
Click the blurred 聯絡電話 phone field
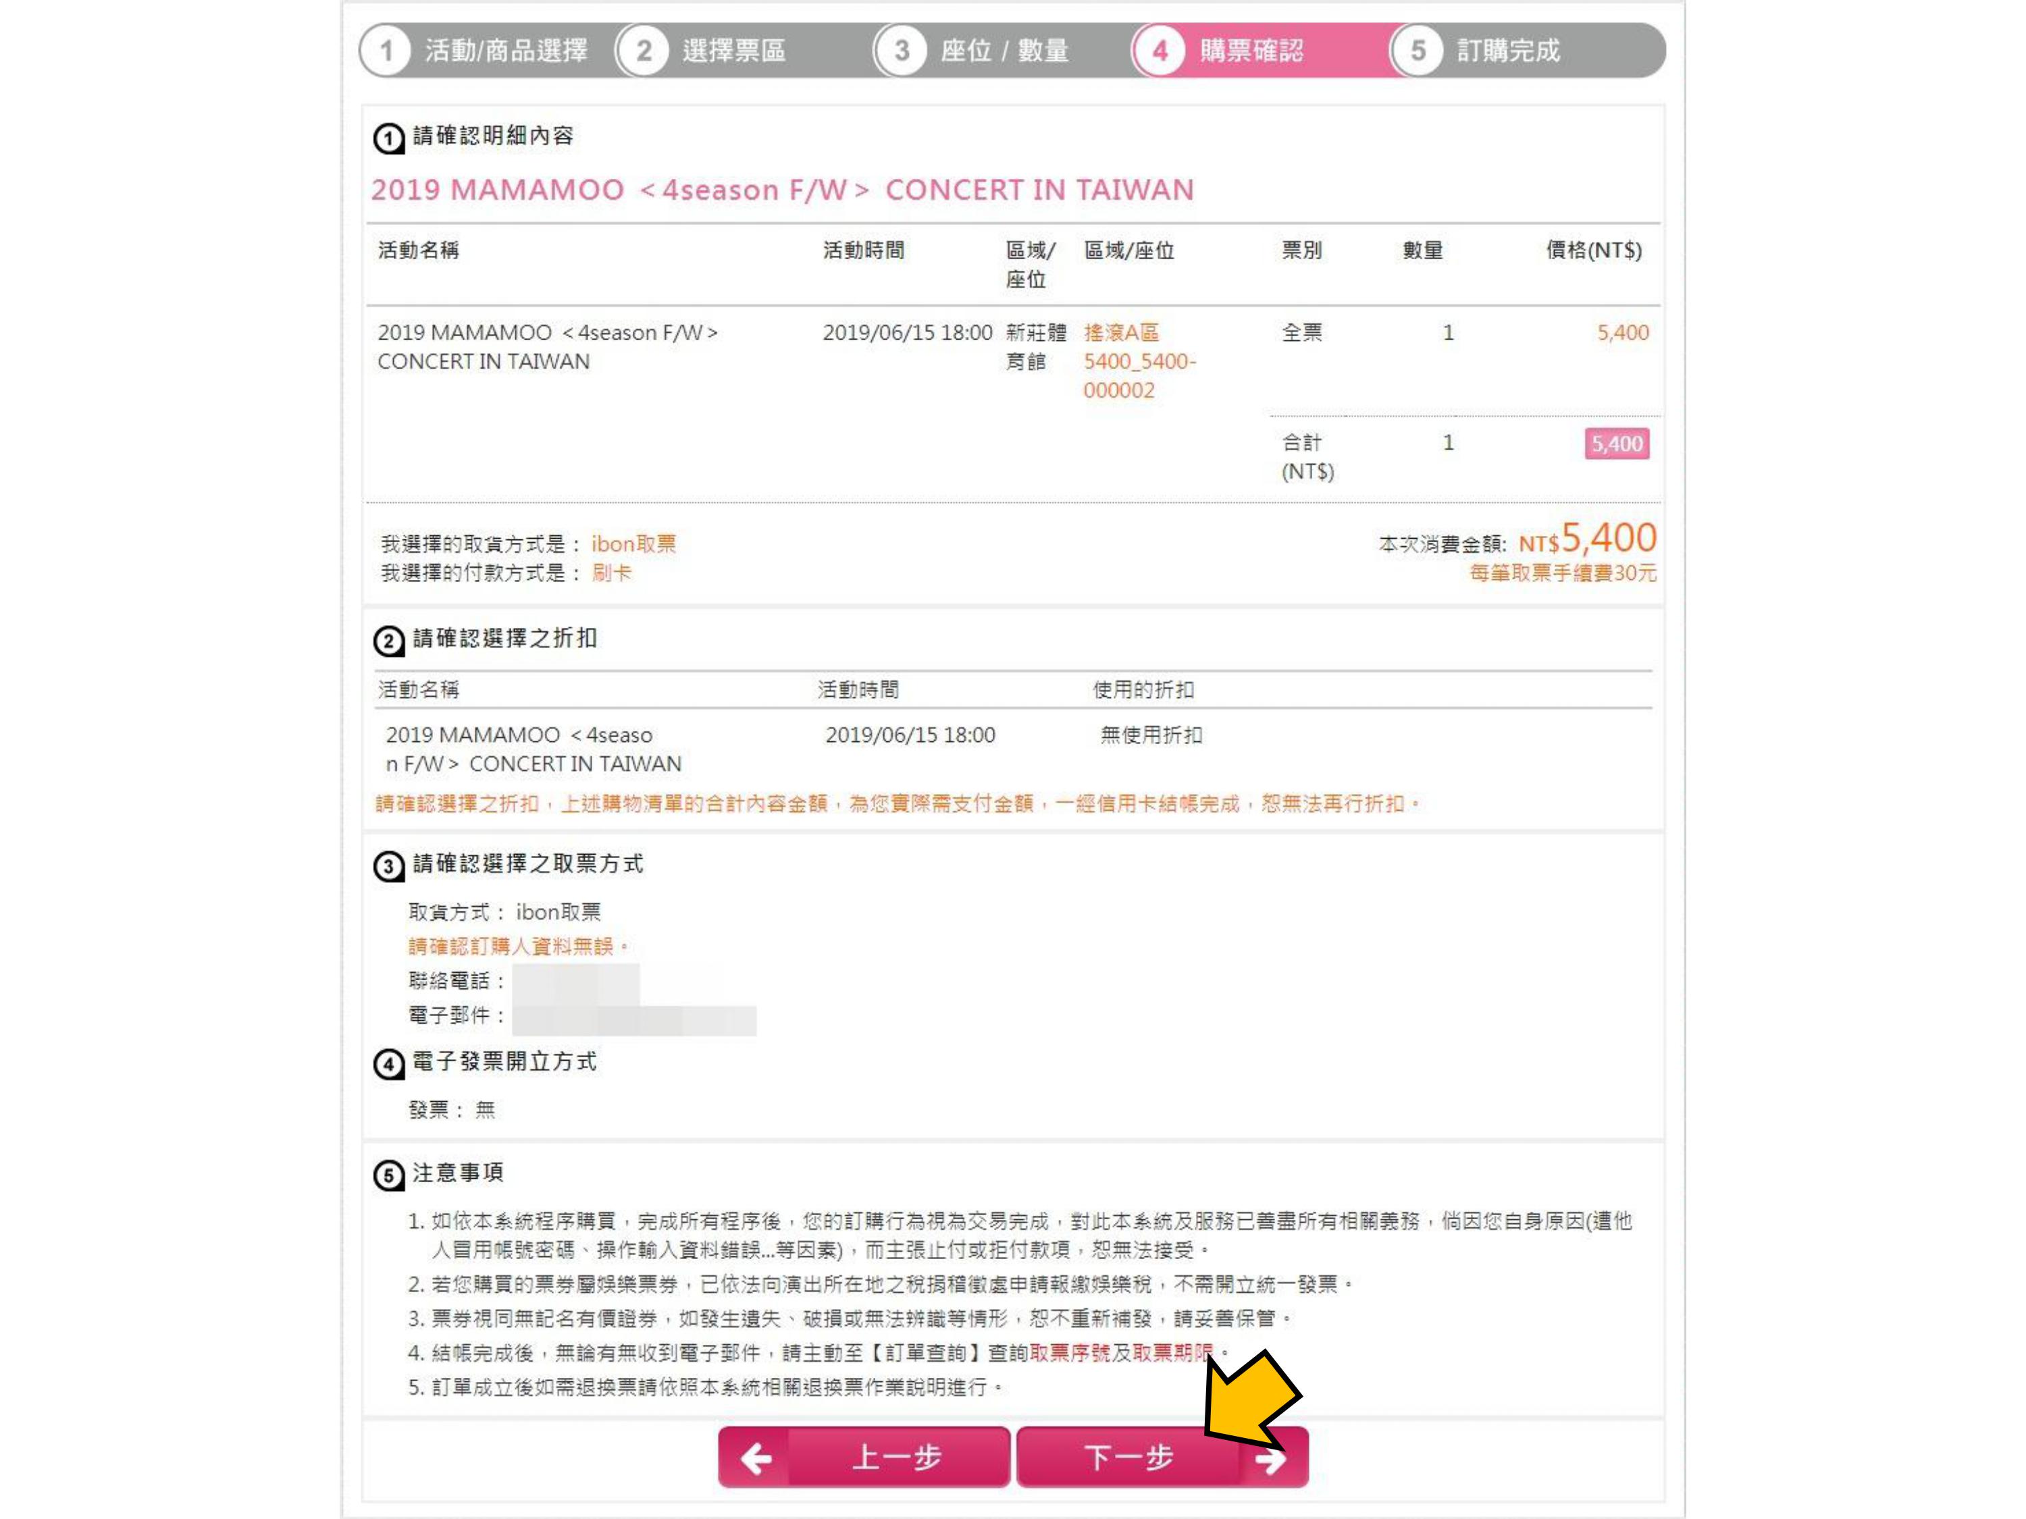[x=576, y=981]
